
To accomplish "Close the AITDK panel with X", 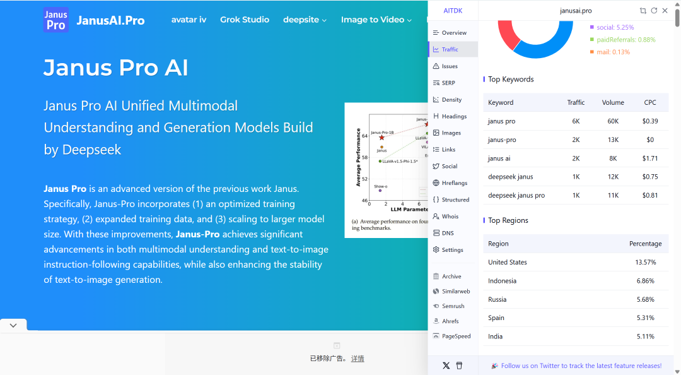I will click(665, 11).
